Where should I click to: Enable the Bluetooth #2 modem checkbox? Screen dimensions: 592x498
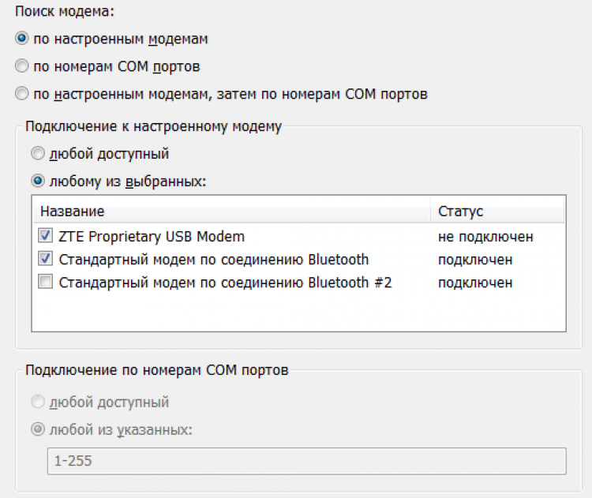coord(46,283)
